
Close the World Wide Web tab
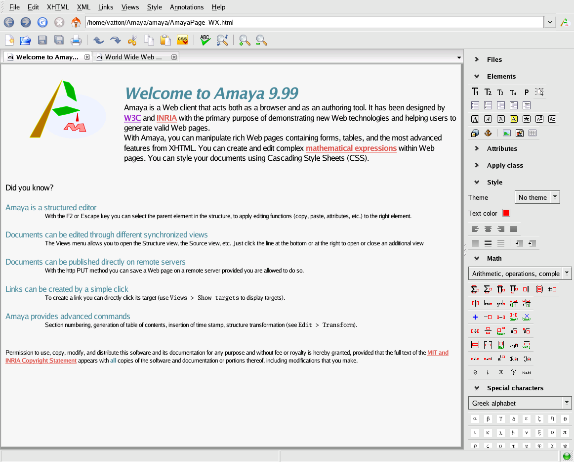[174, 57]
